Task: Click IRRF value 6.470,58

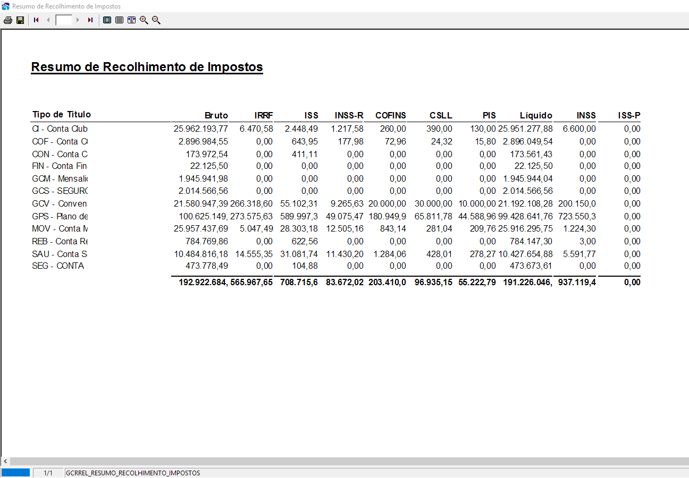Action: (x=256, y=129)
